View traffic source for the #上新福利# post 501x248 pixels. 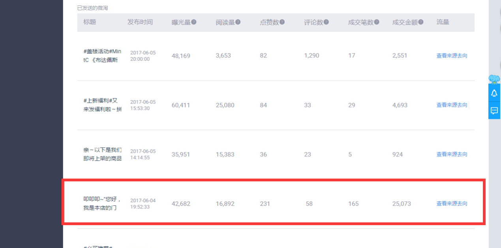452,105
